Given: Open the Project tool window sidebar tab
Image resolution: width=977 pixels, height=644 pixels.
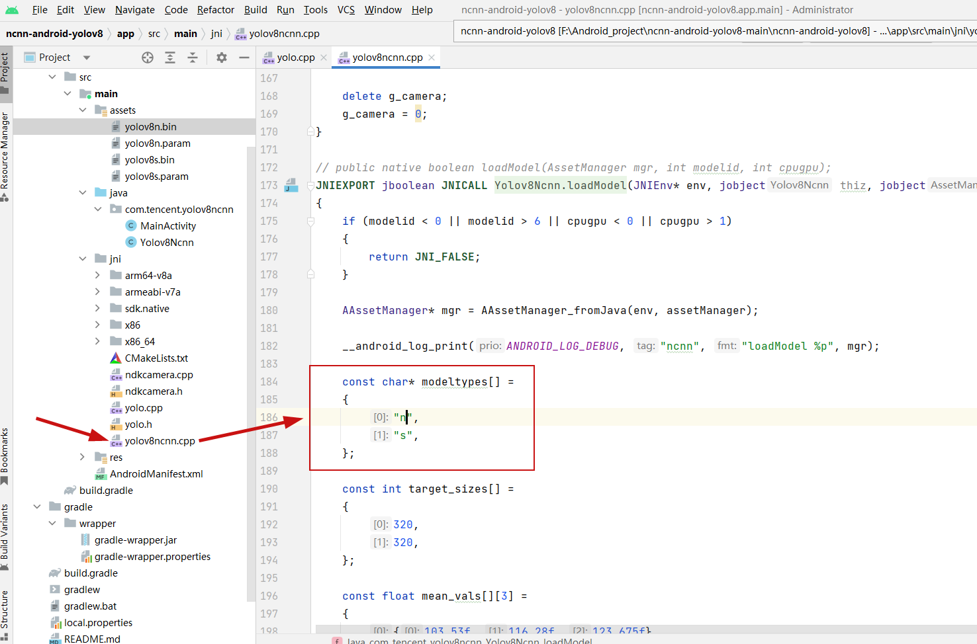Looking at the screenshot, I should pyautogui.click(x=5, y=73).
